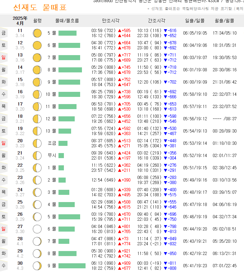244x273 pixels.
Task: Click the 2025年 4月 header cell
Action: (20, 21)
